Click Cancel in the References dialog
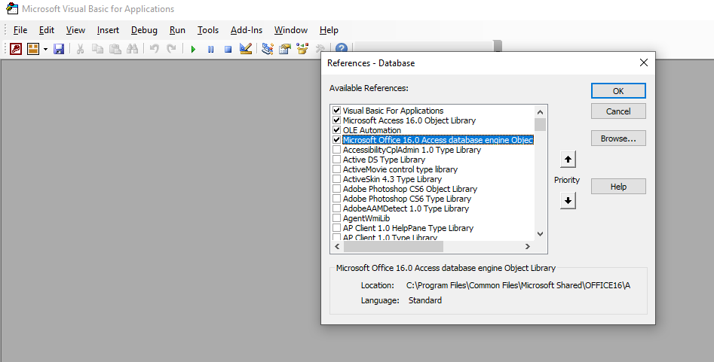This screenshot has width=714, height=362. click(618, 111)
